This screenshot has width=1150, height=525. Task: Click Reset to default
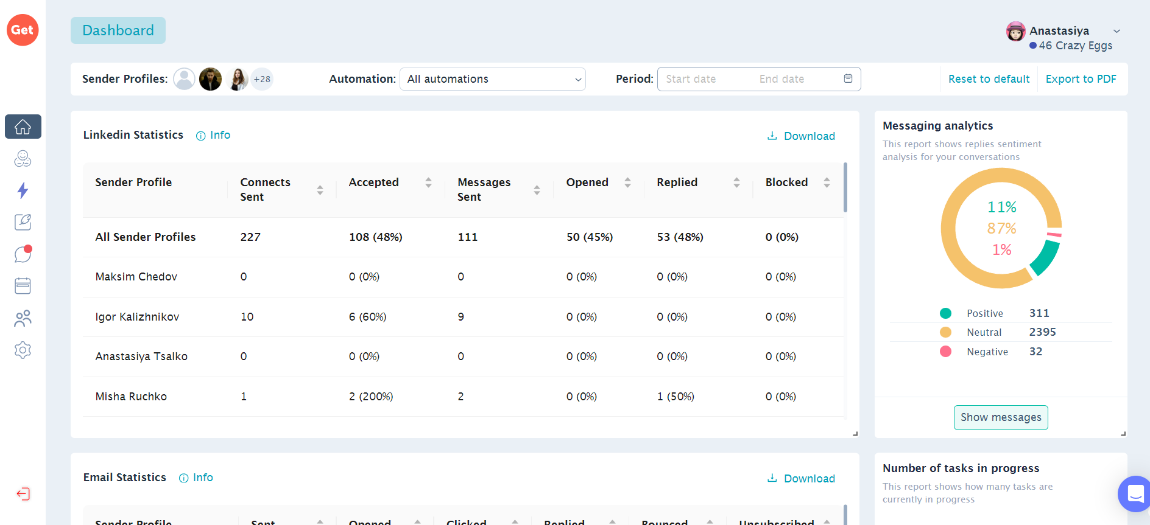(x=989, y=79)
